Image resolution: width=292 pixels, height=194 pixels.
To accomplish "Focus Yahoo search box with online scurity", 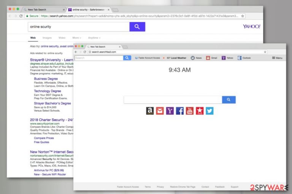I will 79,27.
